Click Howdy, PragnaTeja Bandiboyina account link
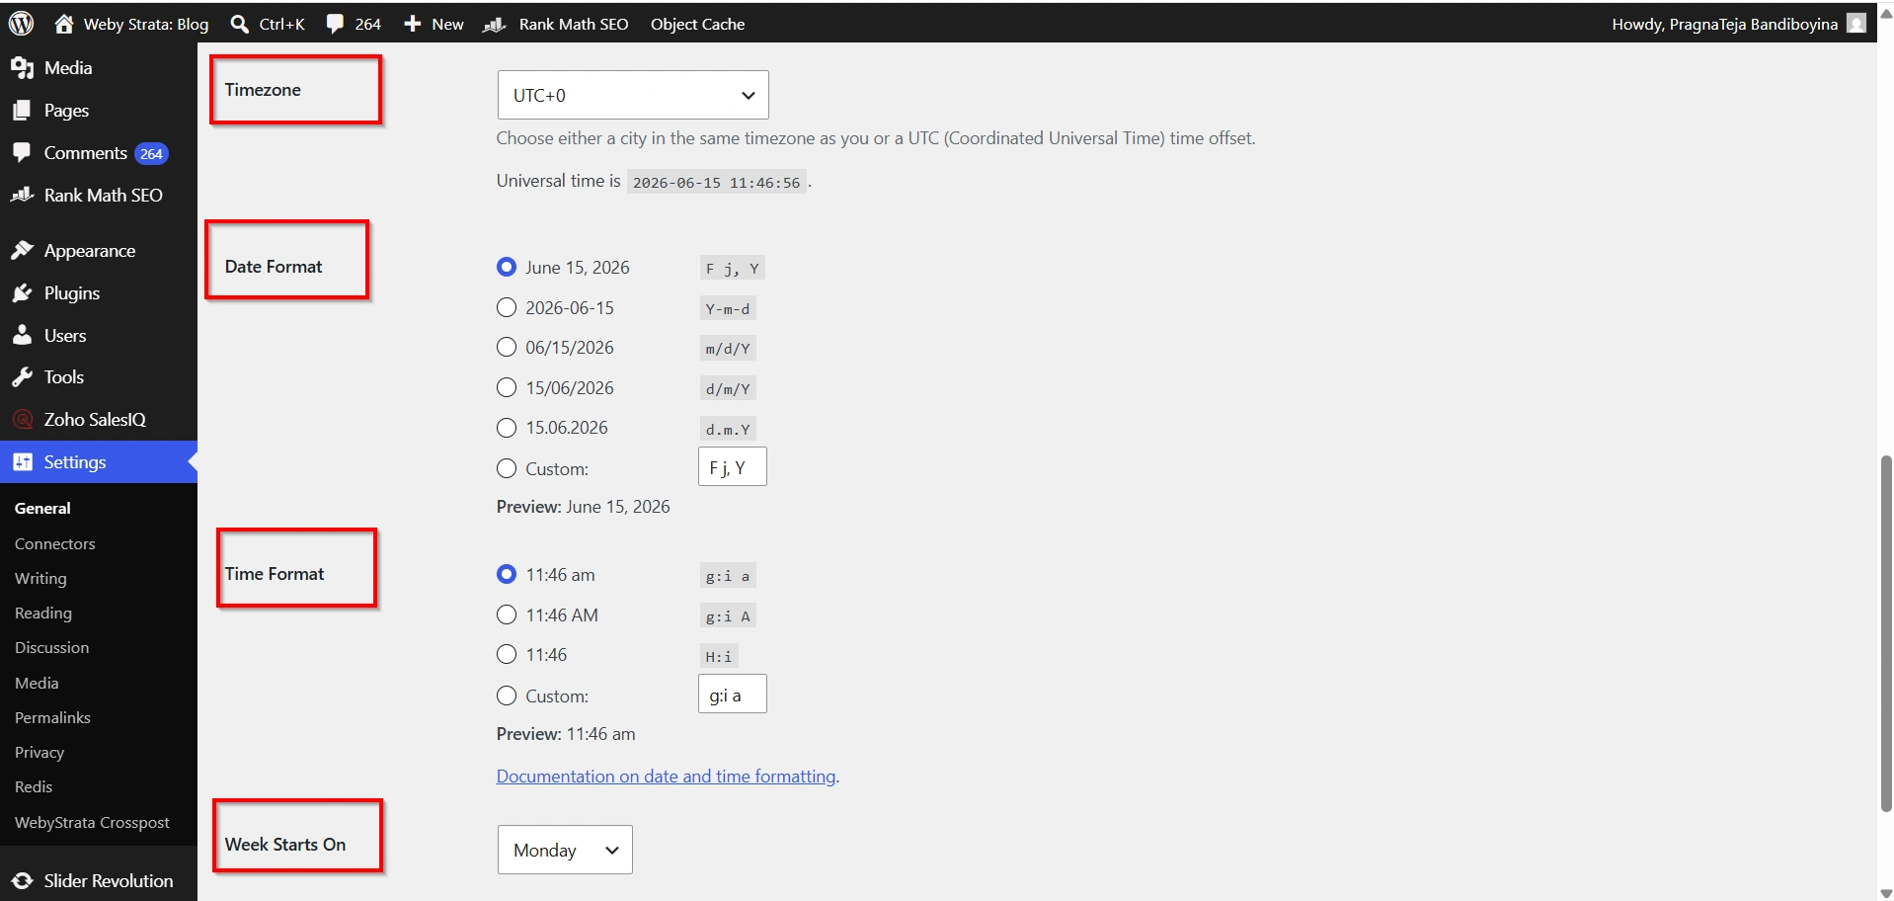 coord(1724,24)
